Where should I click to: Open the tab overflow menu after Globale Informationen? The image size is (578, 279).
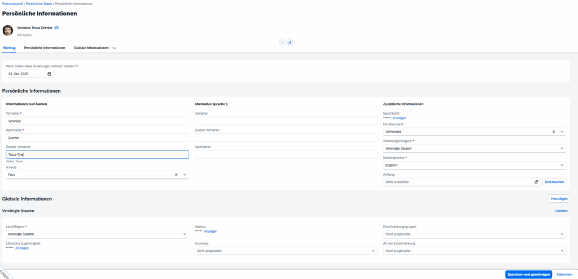coord(114,48)
